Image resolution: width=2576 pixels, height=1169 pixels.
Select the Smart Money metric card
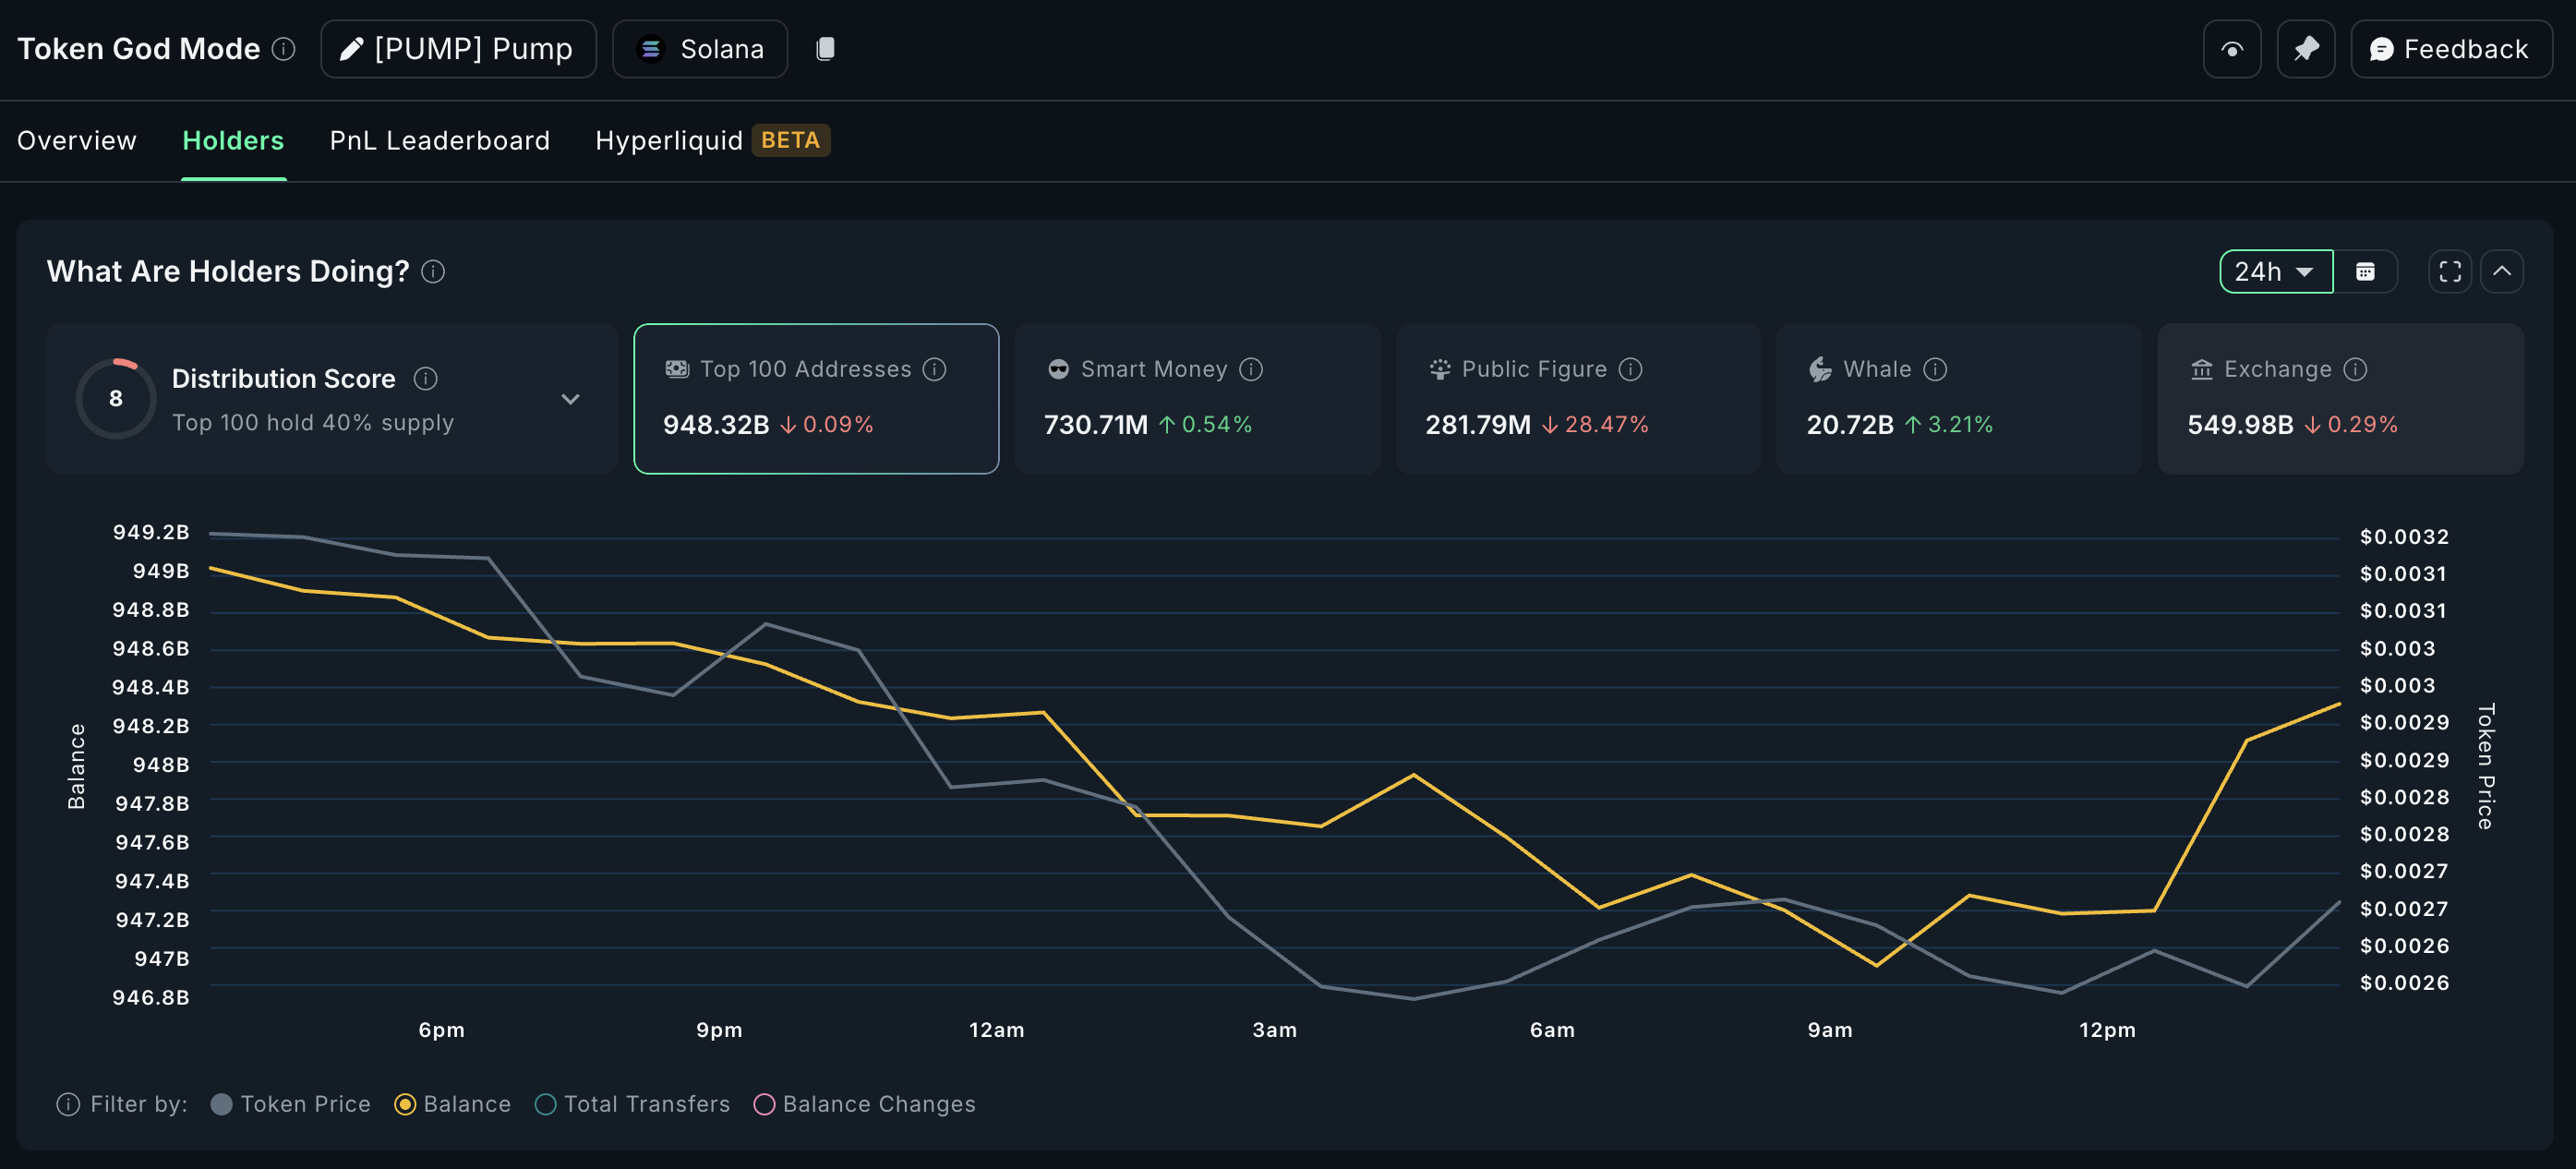pyautogui.click(x=1197, y=398)
